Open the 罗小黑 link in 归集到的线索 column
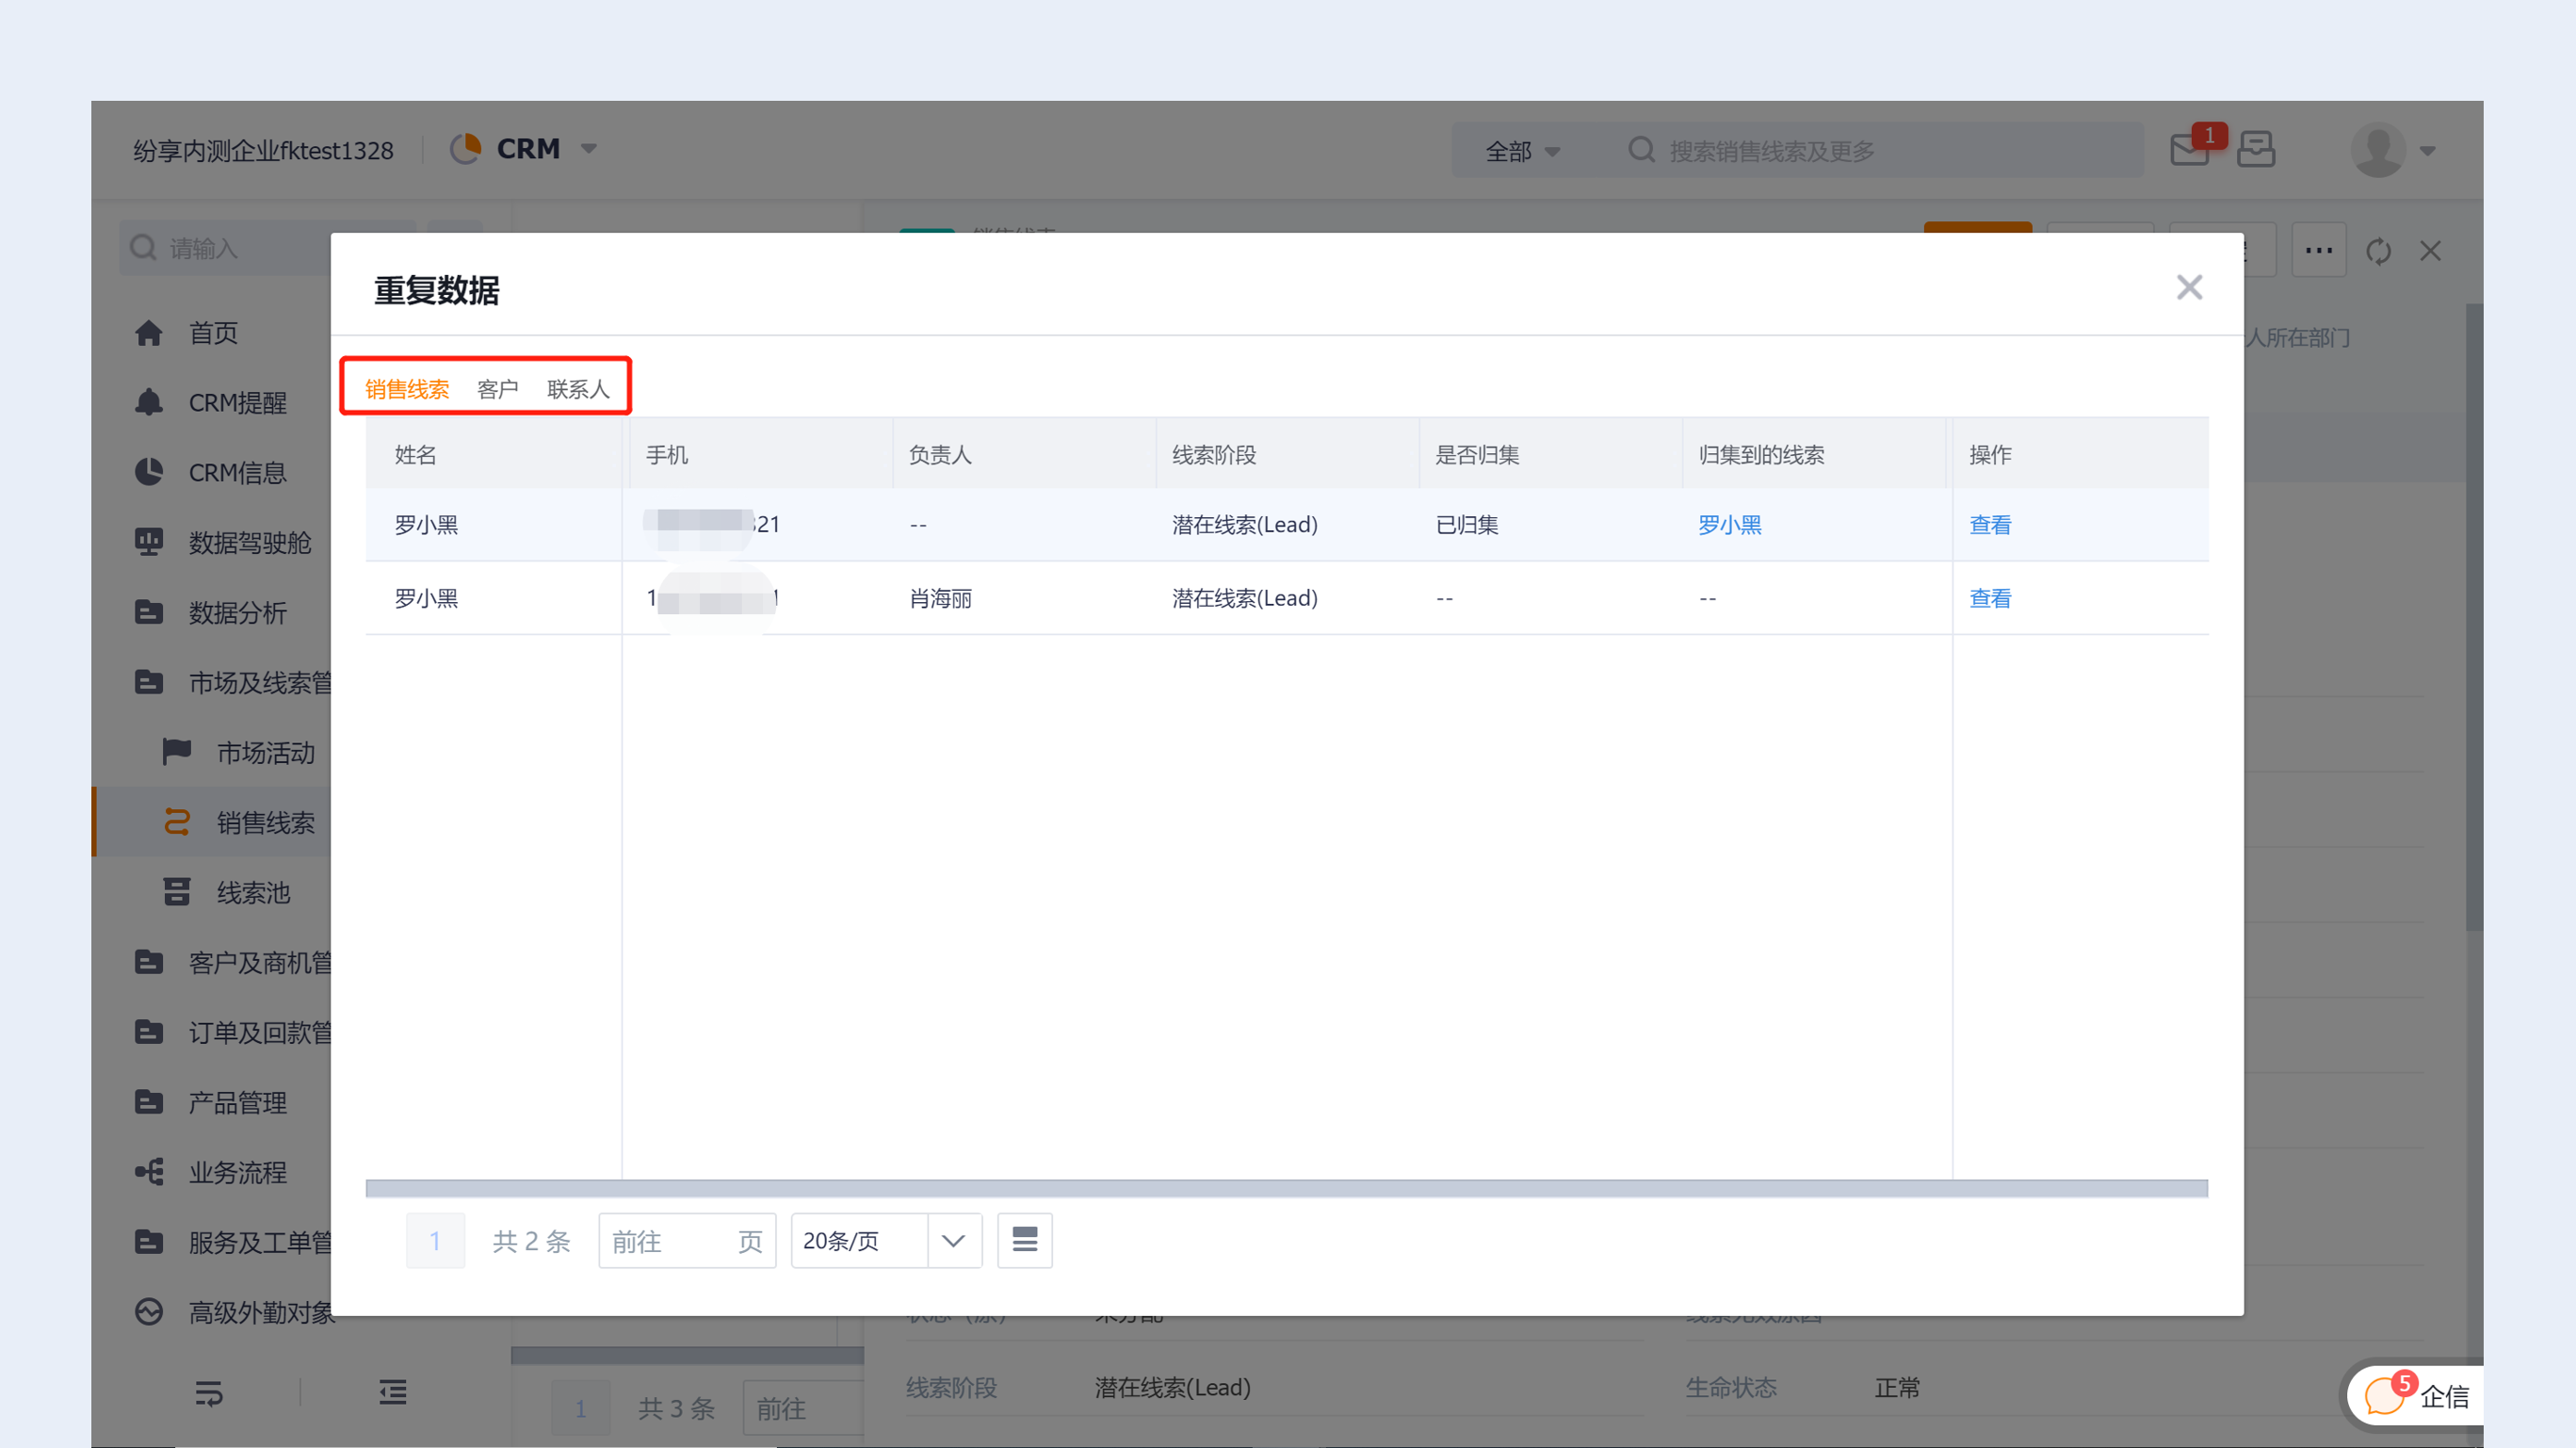 click(x=1729, y=525)
